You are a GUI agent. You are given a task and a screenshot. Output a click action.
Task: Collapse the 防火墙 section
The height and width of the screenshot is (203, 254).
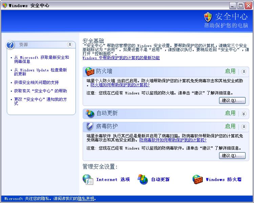[244, 71]
